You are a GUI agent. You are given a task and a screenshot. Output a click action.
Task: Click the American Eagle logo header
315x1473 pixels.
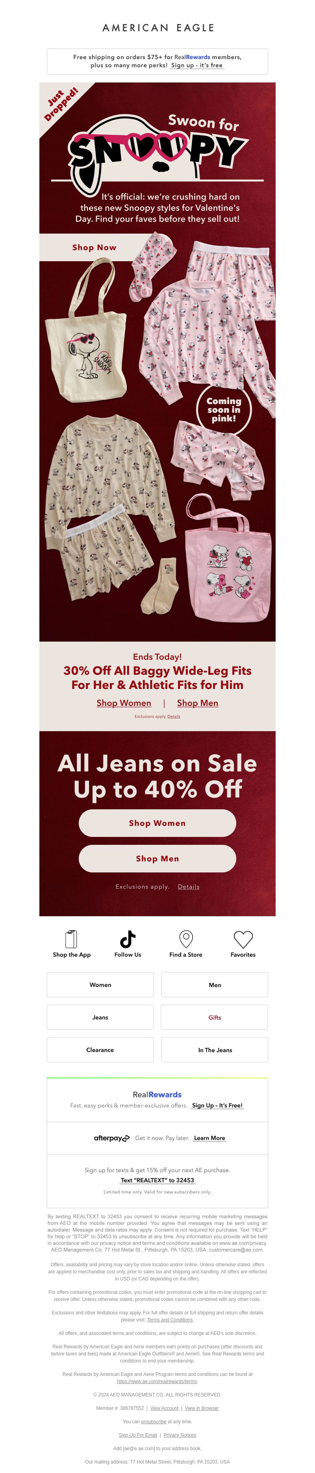click(158, 28)
